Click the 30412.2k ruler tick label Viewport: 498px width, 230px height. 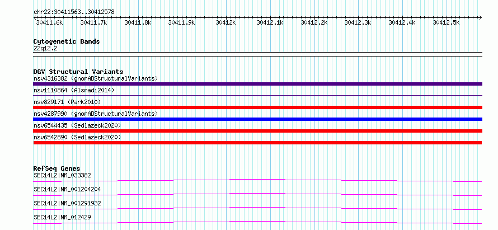point(314,22)
